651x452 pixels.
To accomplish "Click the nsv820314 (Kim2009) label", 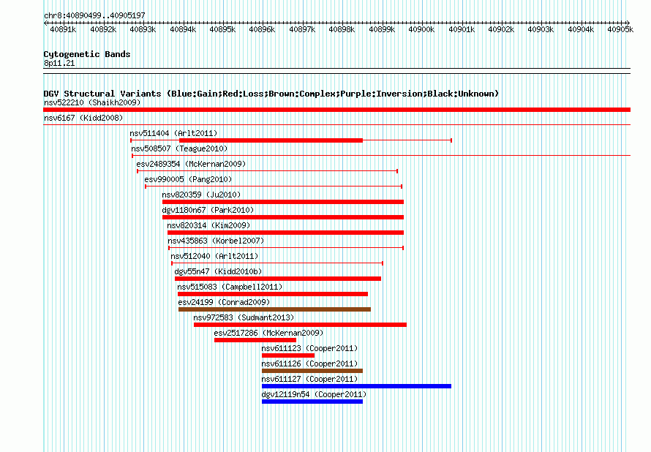I will [209, 225].
